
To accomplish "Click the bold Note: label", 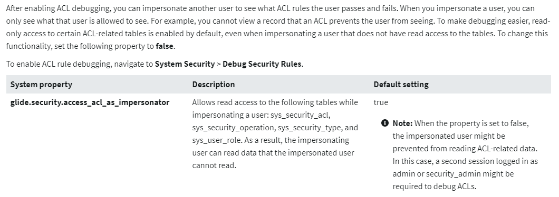I will tap(402, 123).
